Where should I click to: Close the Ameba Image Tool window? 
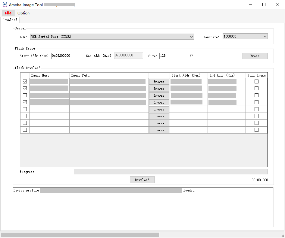(278, 5)
